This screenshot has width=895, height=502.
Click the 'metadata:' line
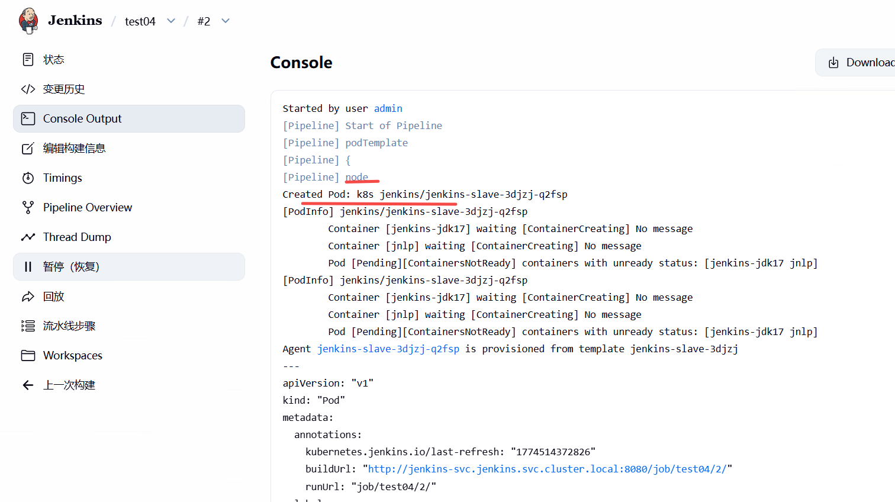tap(308, 417)
